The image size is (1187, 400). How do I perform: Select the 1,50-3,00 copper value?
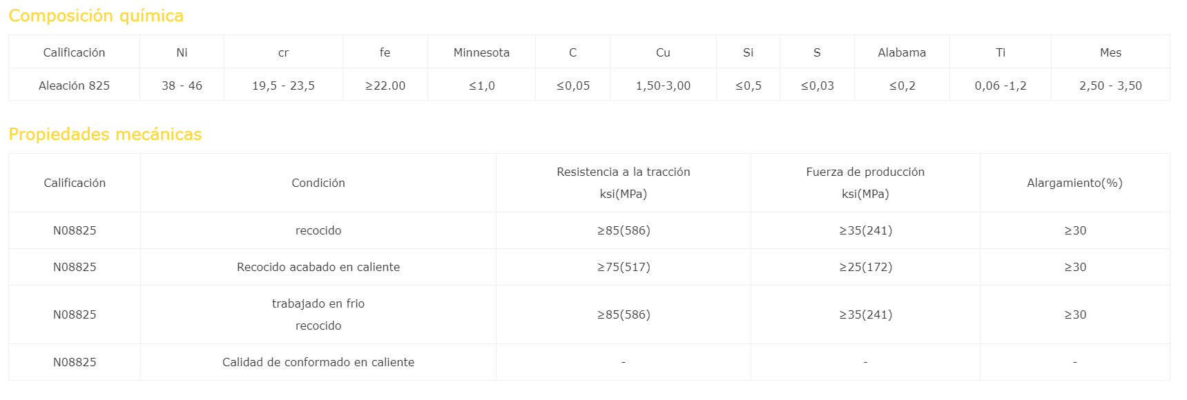coord(663,86)
